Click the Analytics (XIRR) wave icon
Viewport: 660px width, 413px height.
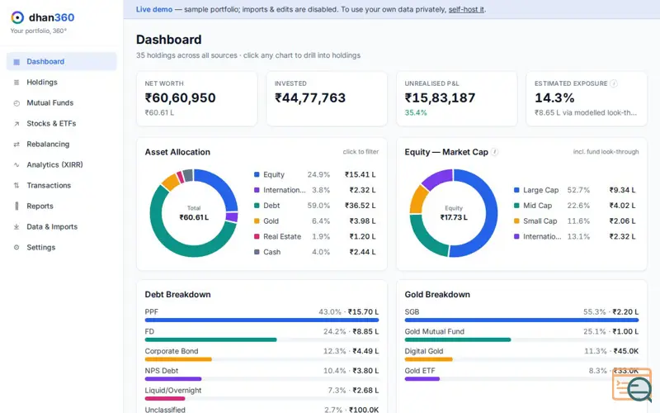coord(16,165)
